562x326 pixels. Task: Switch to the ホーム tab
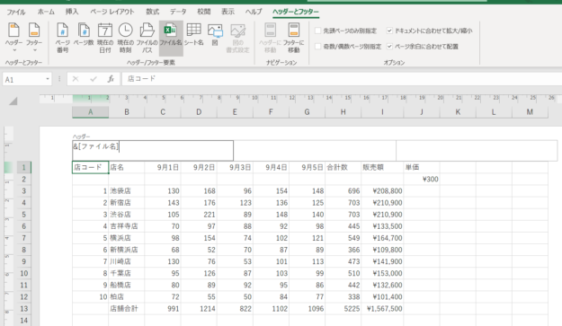coord(46,12)
